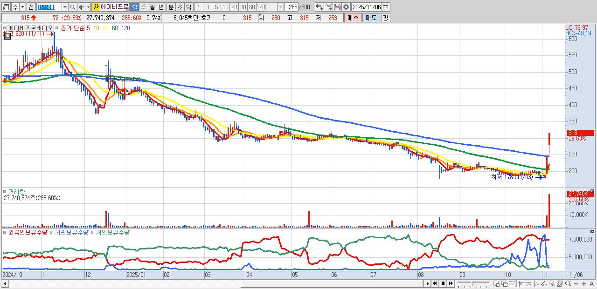Click the crosshair cursor icon in bottom bar
Image resolution: width=597 pixels, height=289 pixels.
point(521,284)
